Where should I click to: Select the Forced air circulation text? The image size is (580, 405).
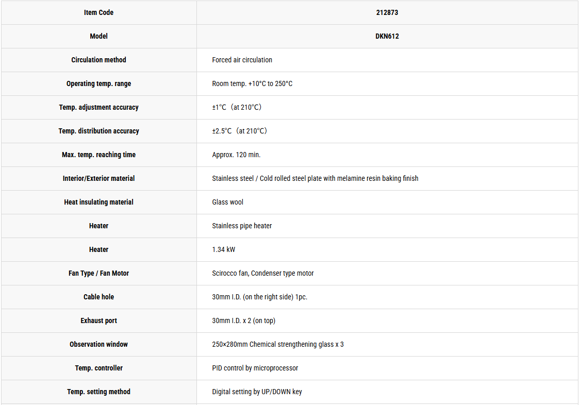click(242, 60)
